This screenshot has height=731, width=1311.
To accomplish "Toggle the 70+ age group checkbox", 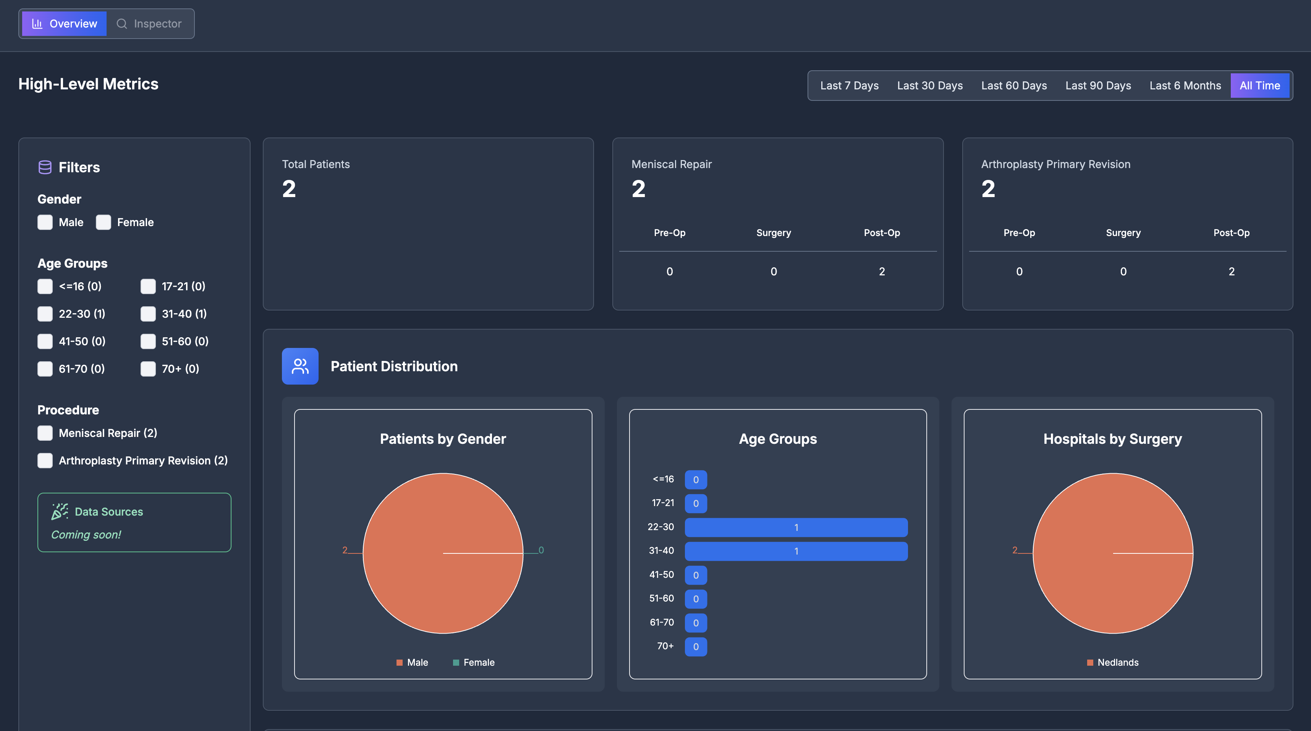I will pyautogui.click(x=148, y=369).
